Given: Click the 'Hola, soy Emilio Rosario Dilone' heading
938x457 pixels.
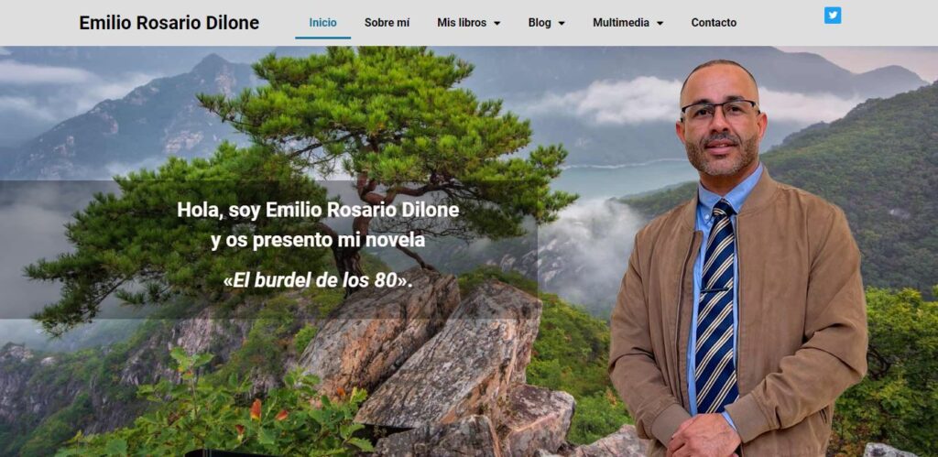Looking at the screenshot, I should click(x=318, y=210).
